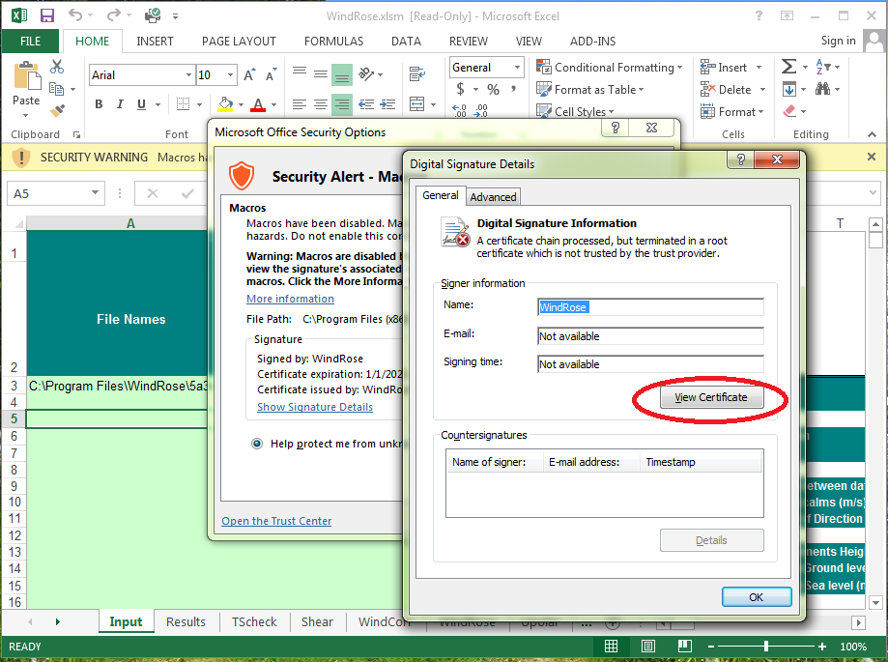Click Show Signature Details link

tap(315, 407)
